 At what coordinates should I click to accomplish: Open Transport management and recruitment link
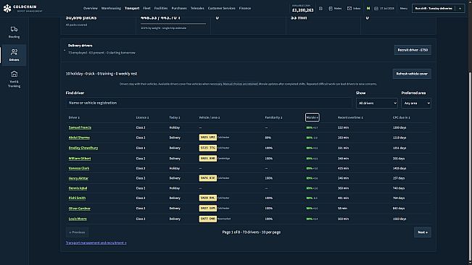click(x=96, y=243)
